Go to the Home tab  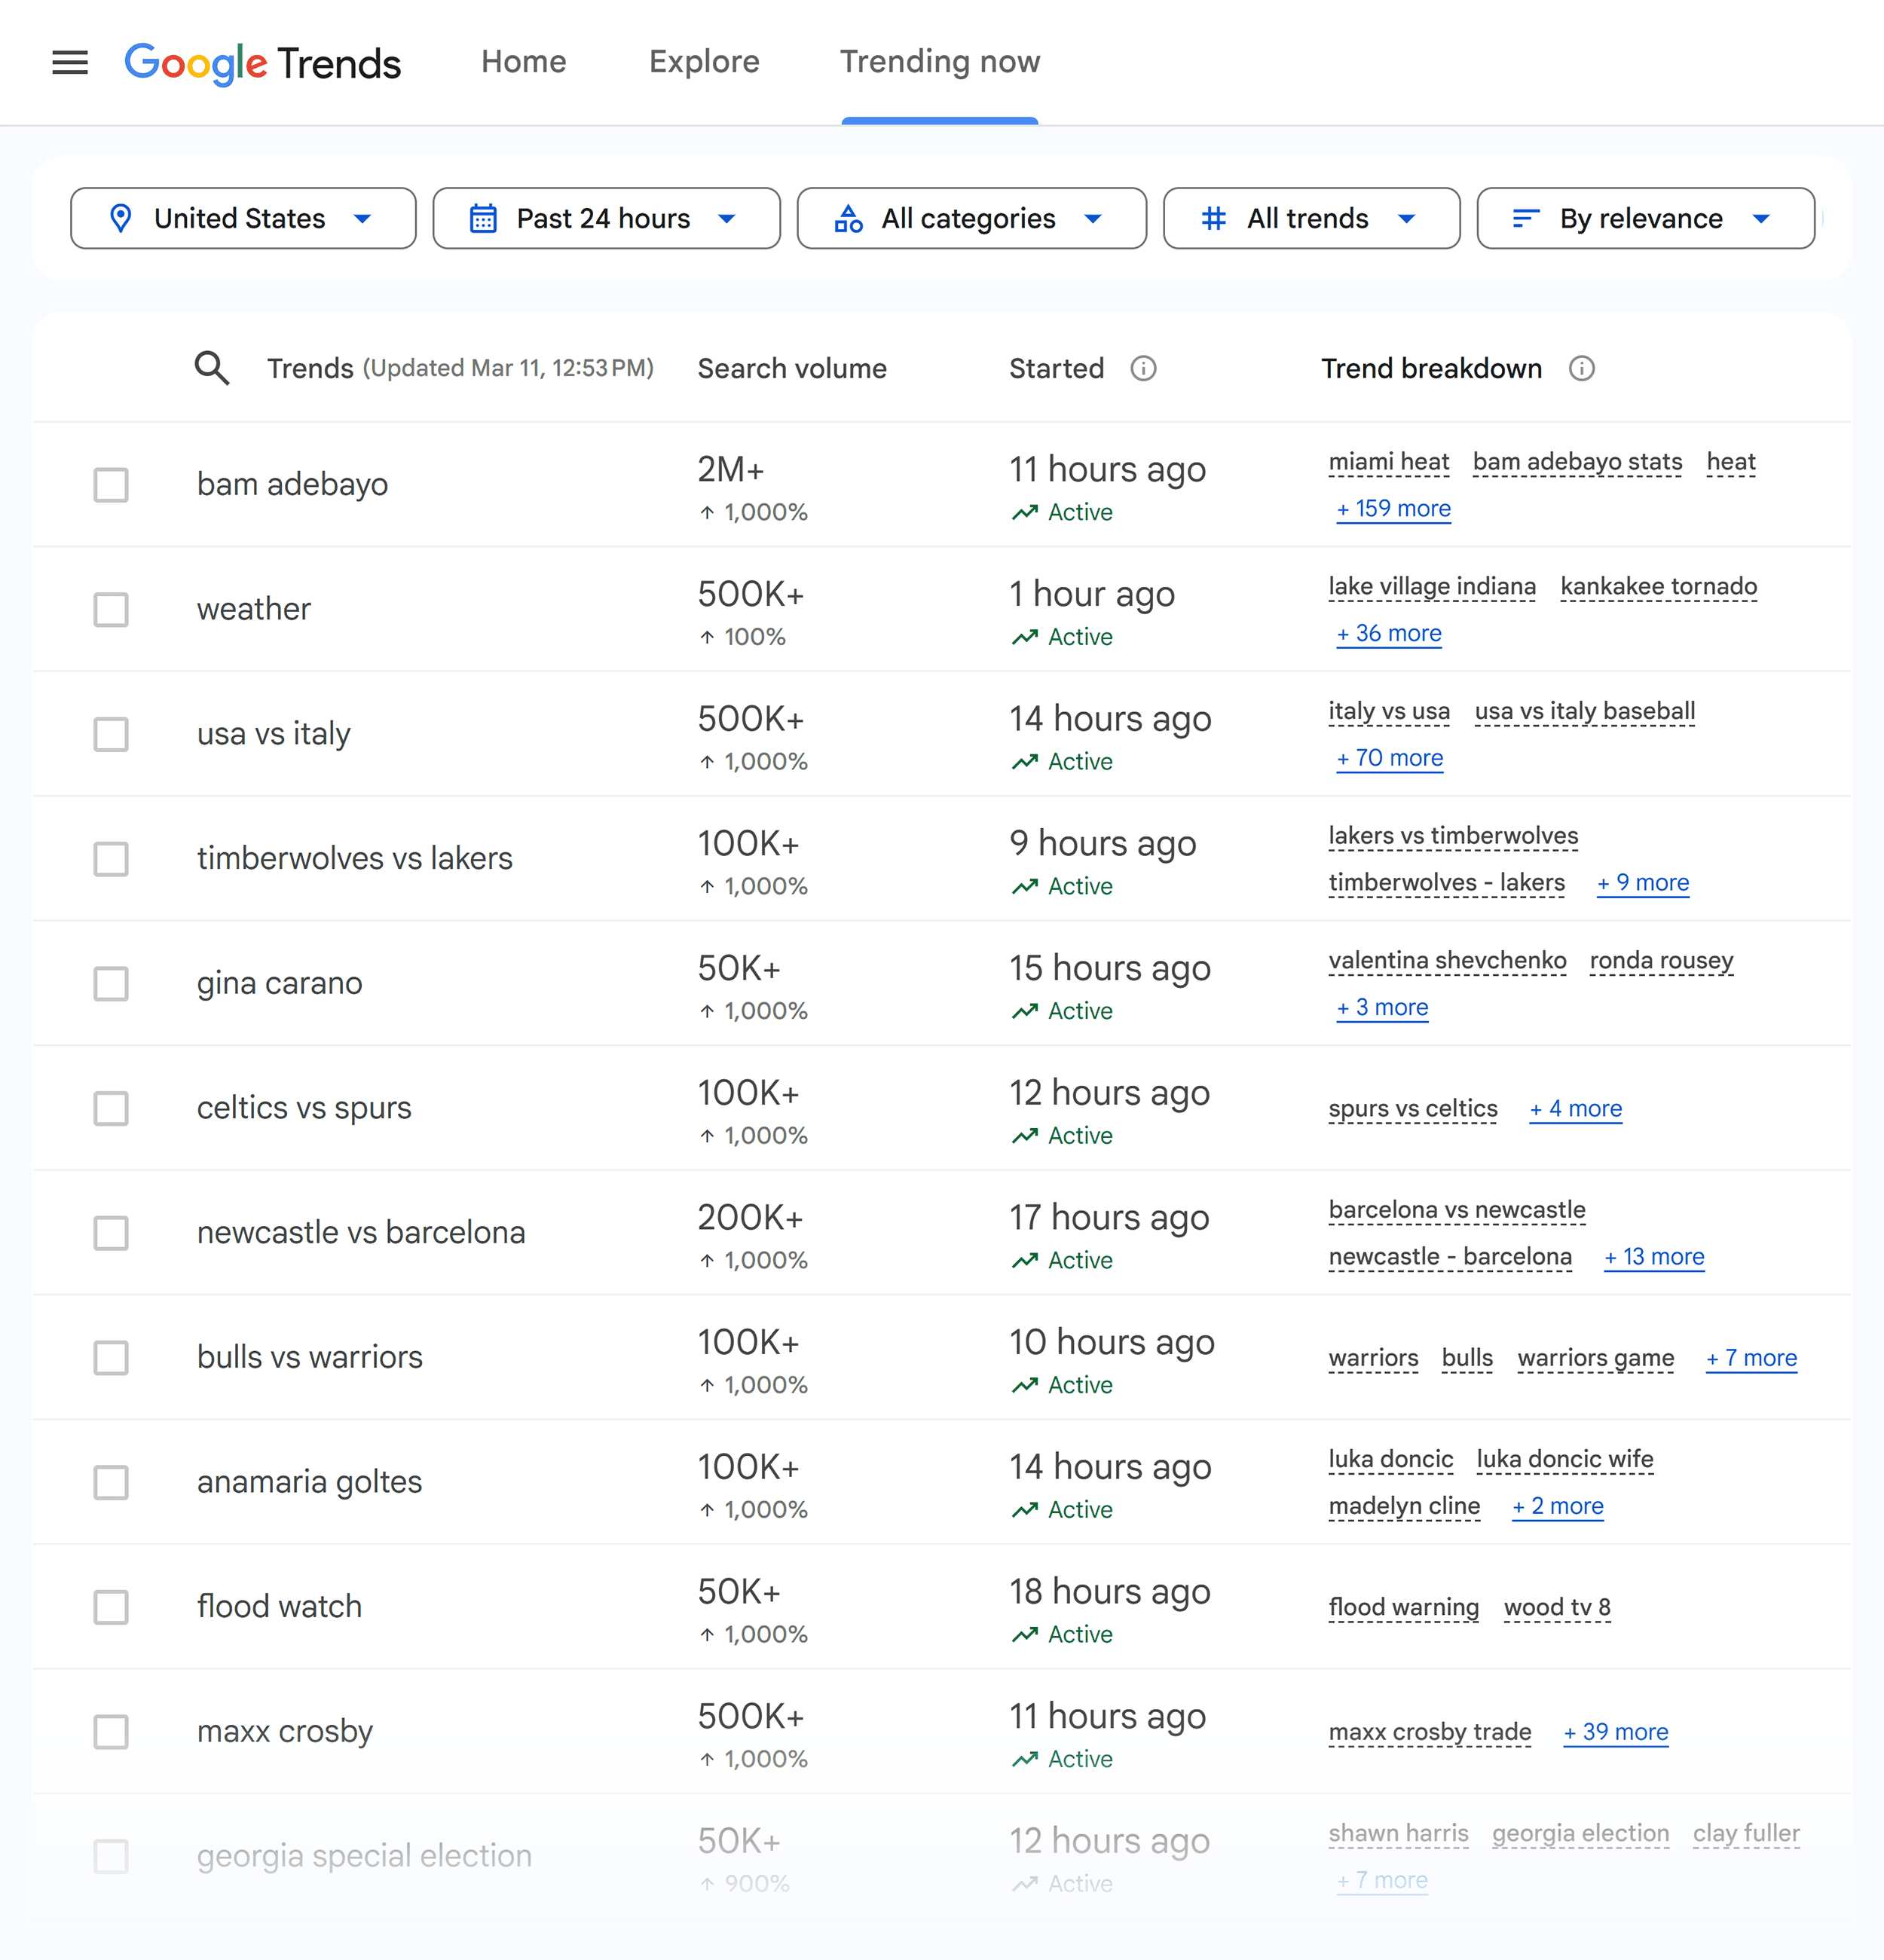pyautogui.click(x=523, y=62)
